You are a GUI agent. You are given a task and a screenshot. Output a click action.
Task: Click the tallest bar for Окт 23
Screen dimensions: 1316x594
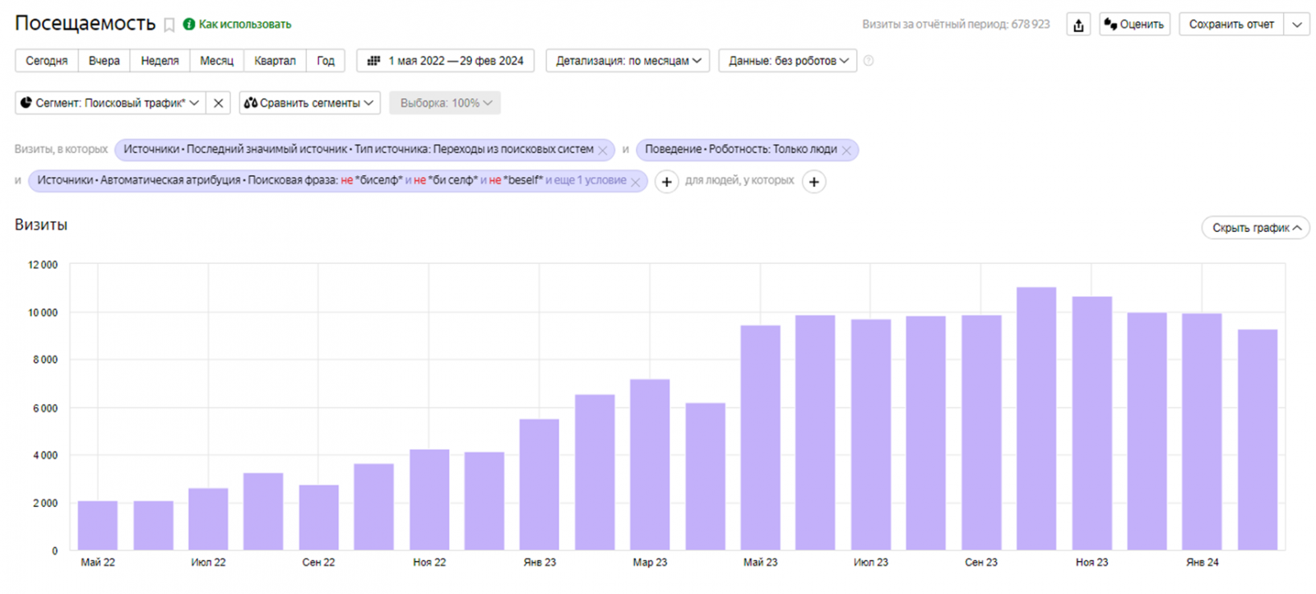tap(1036, 418)
